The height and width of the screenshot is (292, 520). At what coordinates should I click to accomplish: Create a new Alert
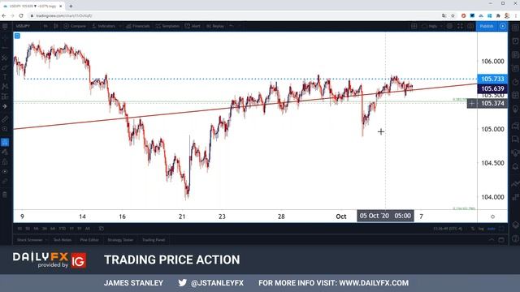(193, 26)
